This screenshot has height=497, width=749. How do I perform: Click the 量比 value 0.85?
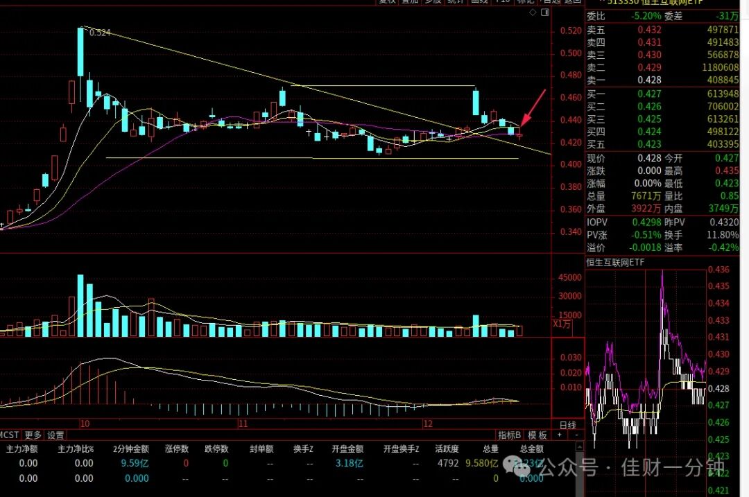tap(730, 195)
